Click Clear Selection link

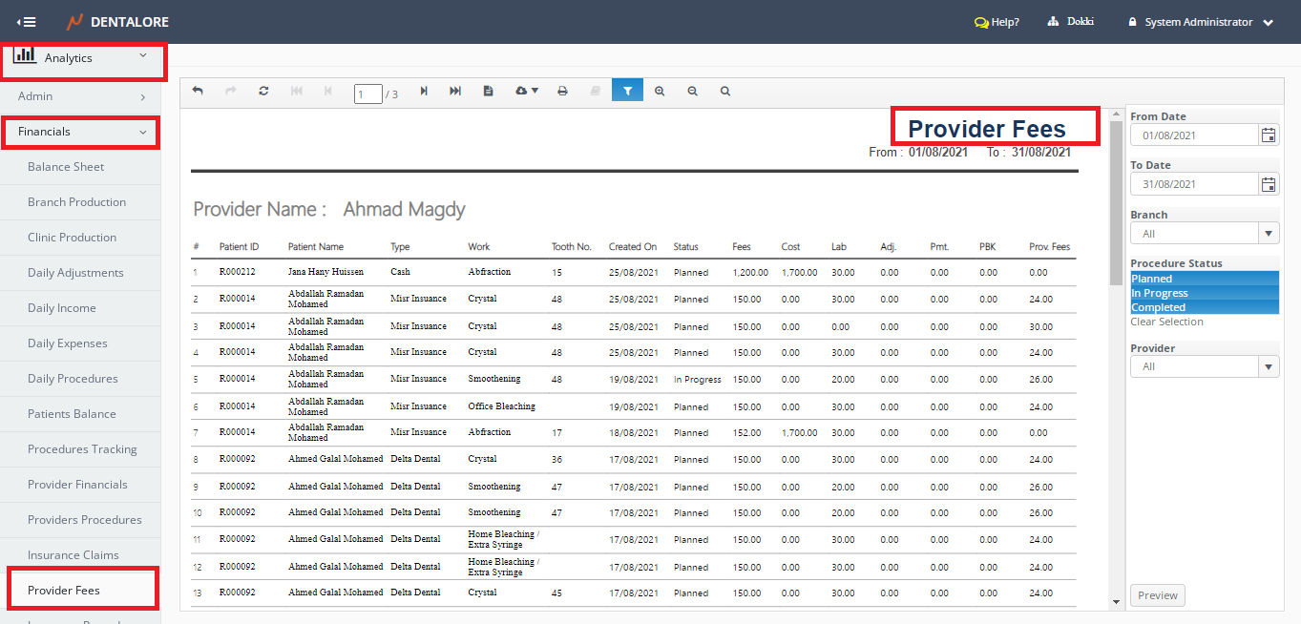click(1166, 322)
